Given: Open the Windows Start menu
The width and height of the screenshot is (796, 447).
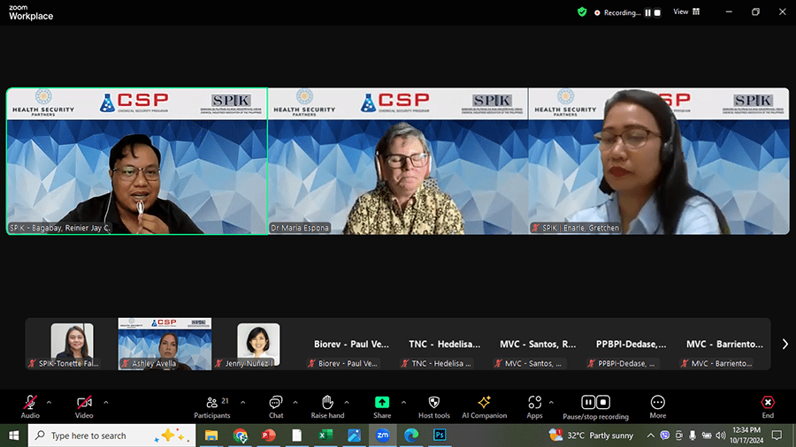Looking at the screenshot, I should 13,436.
